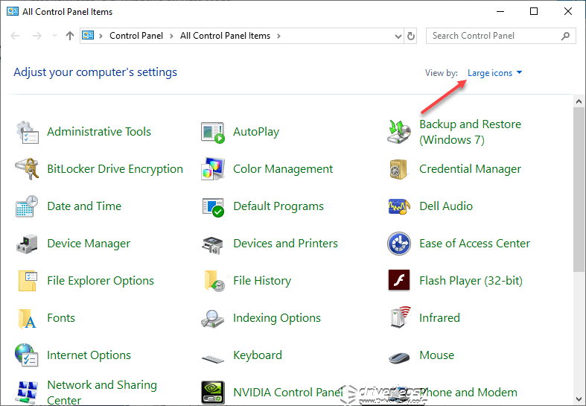Click the Keyboard icon
Viewport: 586px width, 406px height.
213,359
